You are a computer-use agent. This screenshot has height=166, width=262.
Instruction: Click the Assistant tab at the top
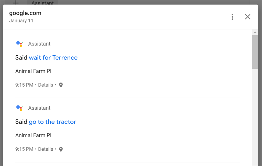pos(42,3)
